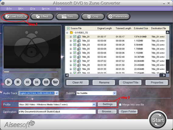Open the Effect editing tool

[42, 16]
